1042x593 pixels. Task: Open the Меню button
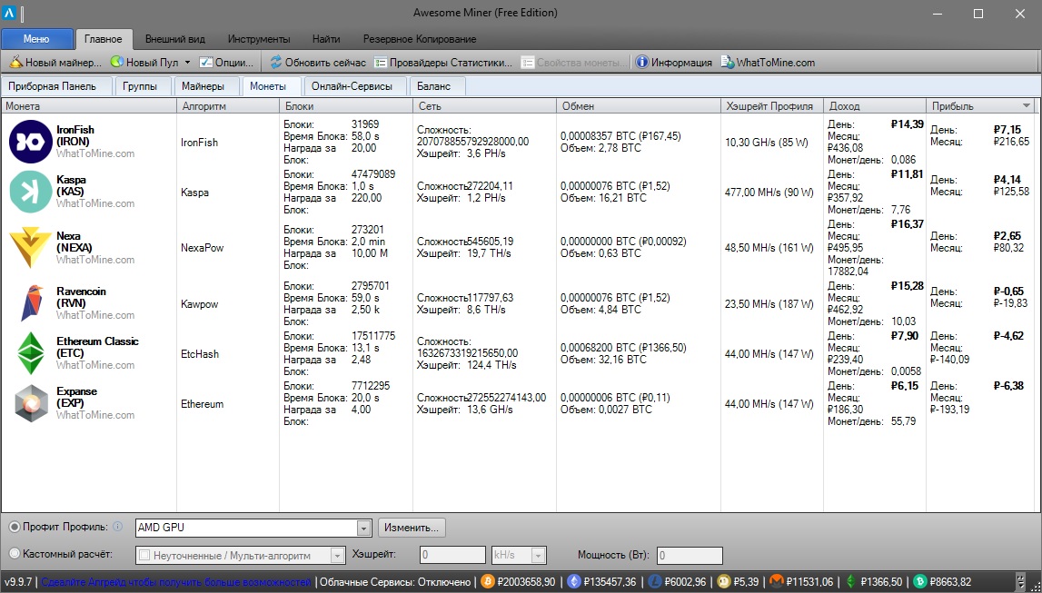pyautogui.click(x=36, y=38)
